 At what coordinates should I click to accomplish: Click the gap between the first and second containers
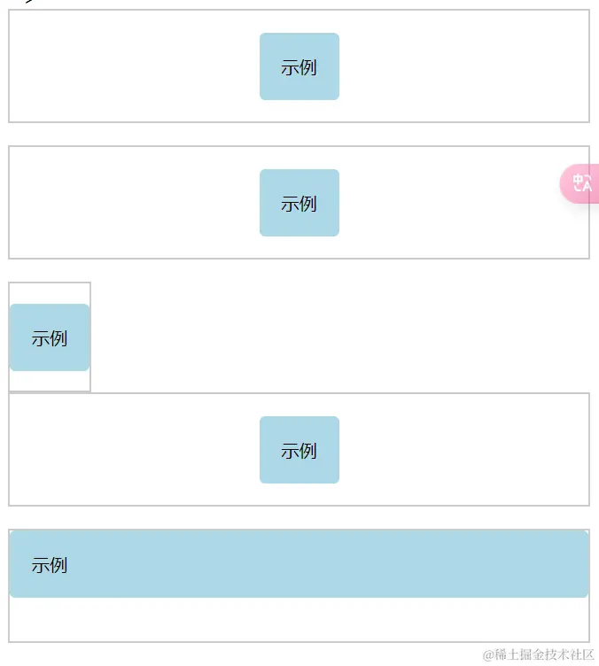pos(299,135)
